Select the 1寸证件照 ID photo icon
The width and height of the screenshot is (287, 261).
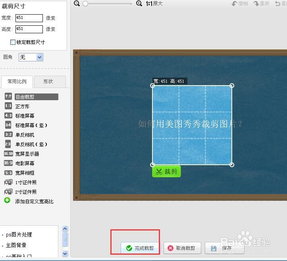pyautogui.click(x=8, y=182)
